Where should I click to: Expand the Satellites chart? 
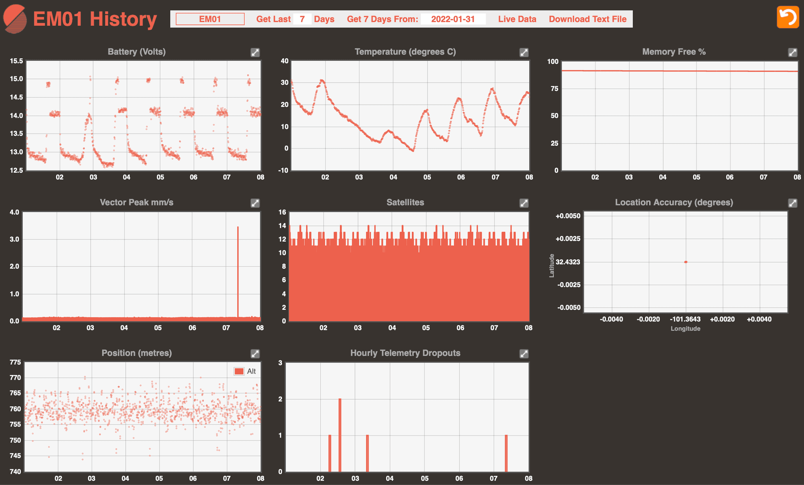524,203
